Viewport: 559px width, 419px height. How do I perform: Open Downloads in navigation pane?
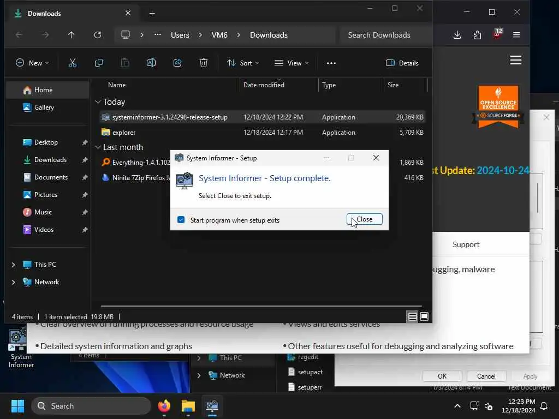[x=47, y=160]
